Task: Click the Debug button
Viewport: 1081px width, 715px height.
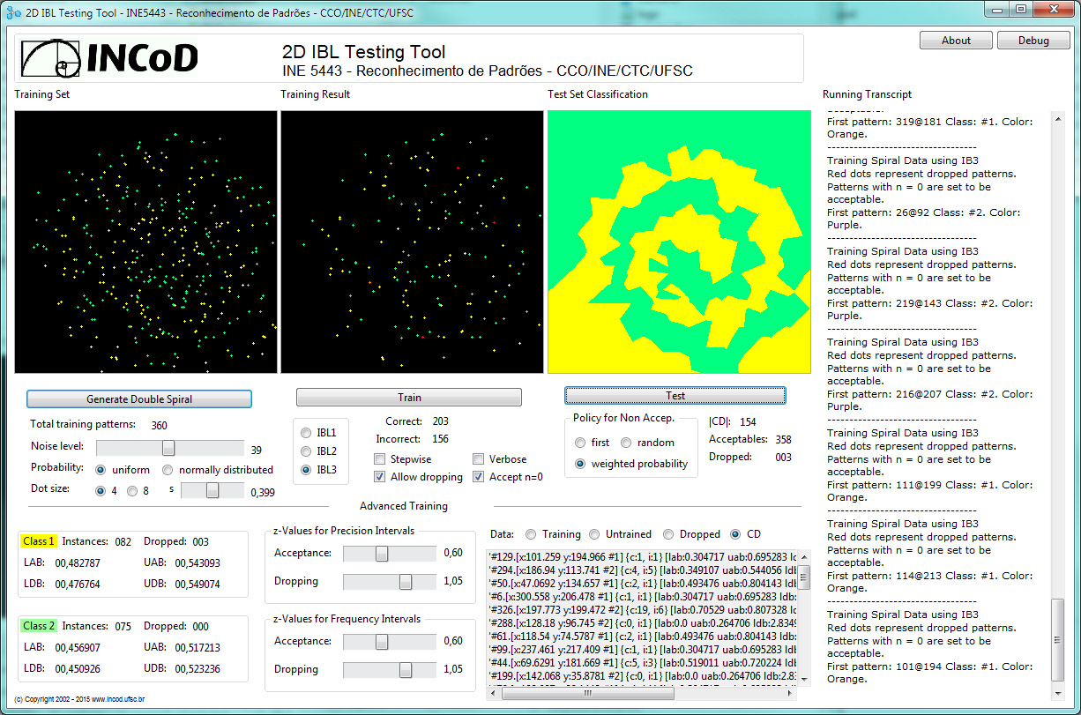Action: [x=1033, y=41]
